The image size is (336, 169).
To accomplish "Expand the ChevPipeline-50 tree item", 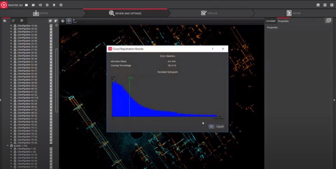I will (11, 116).
